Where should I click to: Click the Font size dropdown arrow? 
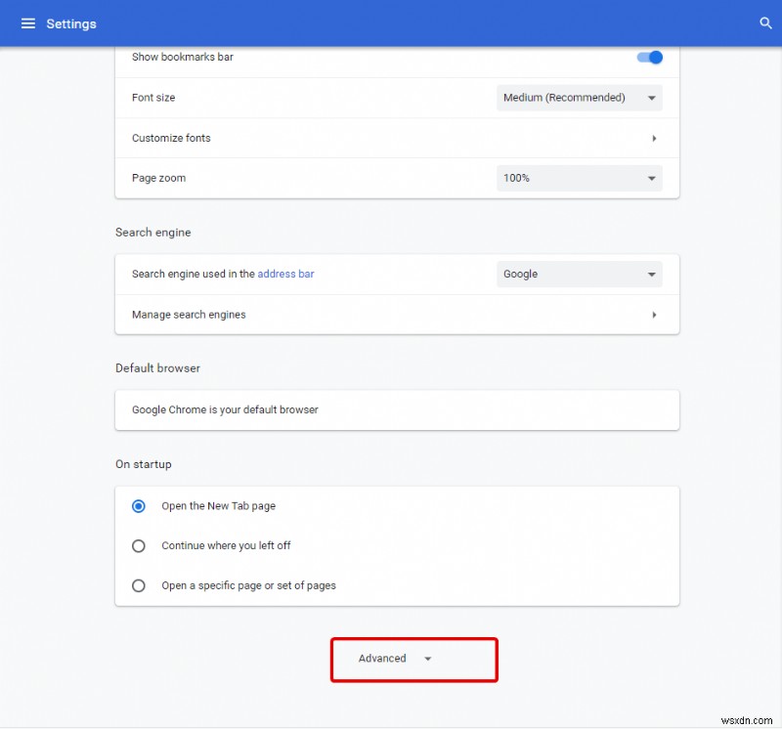tap(651, 98)
